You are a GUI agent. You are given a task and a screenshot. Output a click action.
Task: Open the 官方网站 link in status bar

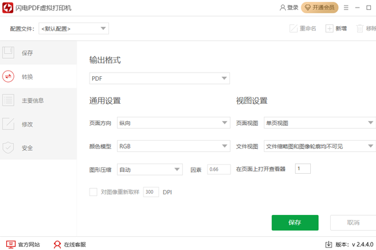coord(23,244)
